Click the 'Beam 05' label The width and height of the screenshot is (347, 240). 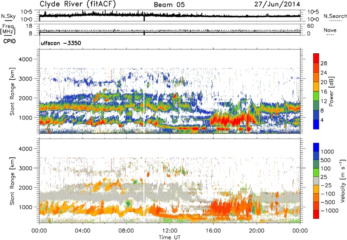(x=169, y=5)
